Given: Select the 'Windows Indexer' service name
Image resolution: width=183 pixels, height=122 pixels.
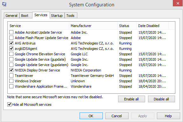Looking at the screenshot, I should 28,81.
